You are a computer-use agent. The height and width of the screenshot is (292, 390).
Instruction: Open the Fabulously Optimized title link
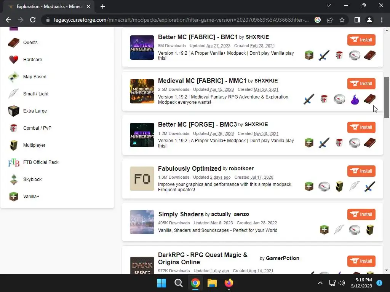click(x=190, y=168)
